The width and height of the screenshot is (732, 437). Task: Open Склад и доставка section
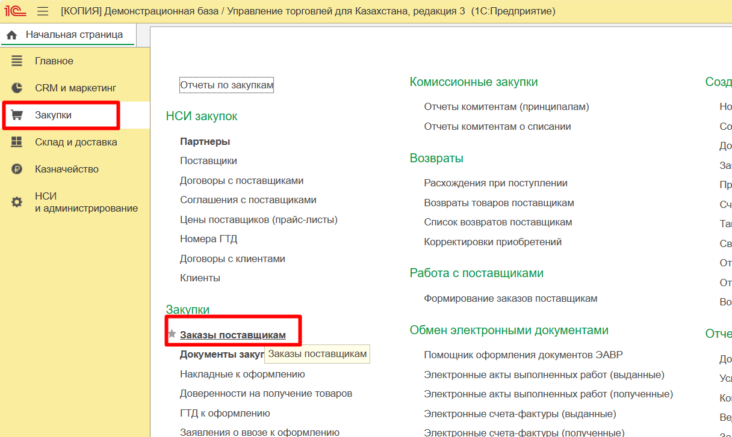[76, 142]
